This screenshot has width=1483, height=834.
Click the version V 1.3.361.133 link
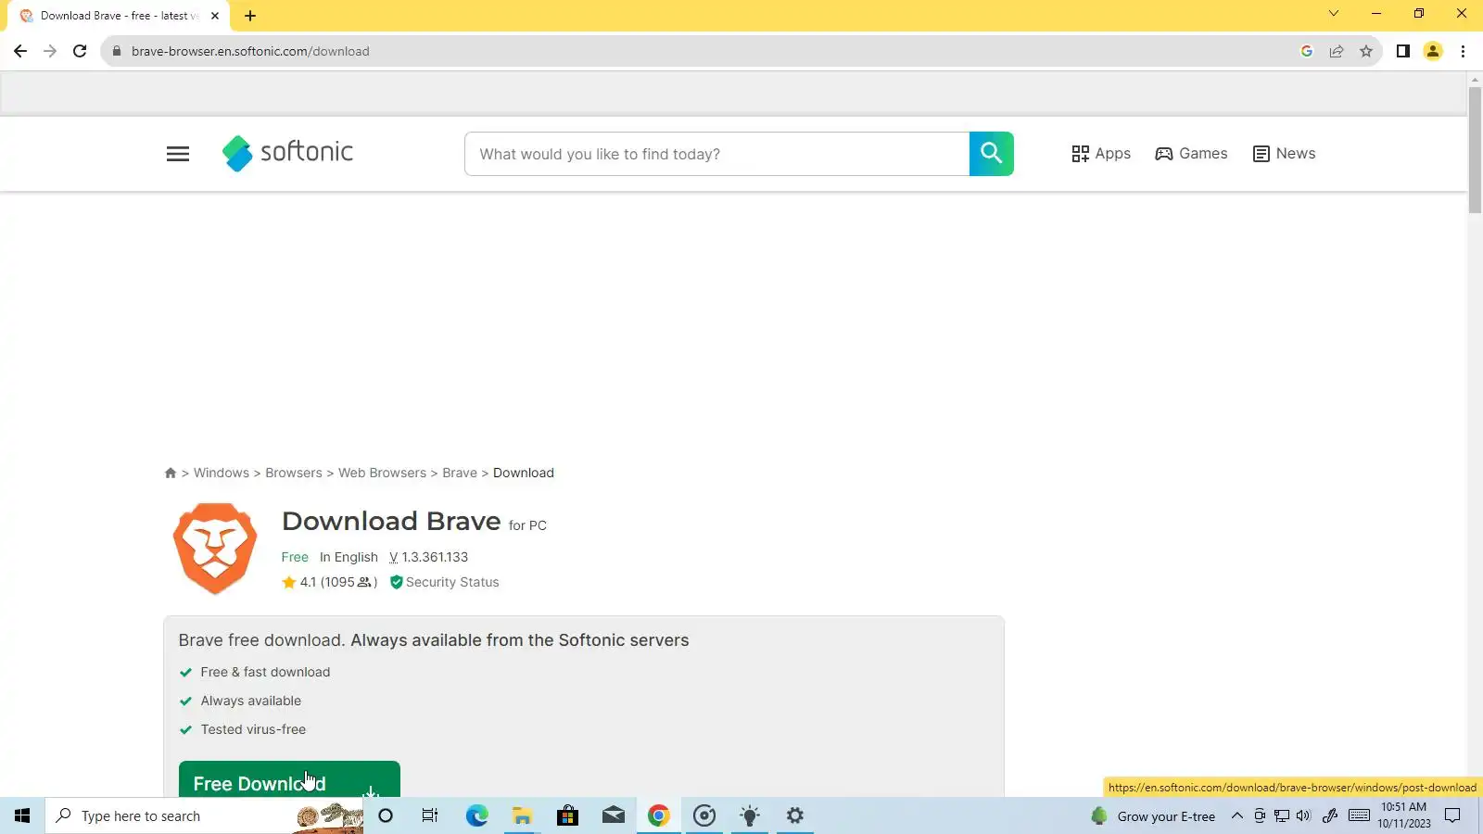[x=428, y=557]
